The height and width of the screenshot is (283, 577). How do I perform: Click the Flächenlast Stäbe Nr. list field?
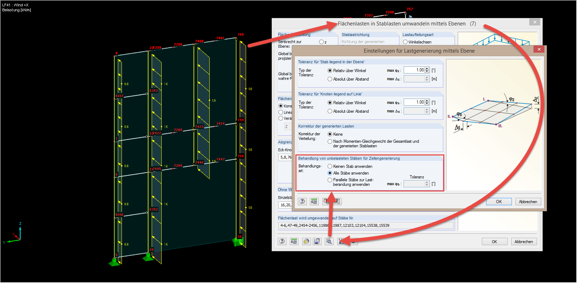coord(366,225)
